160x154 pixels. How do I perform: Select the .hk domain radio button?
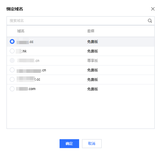point(12,51)
